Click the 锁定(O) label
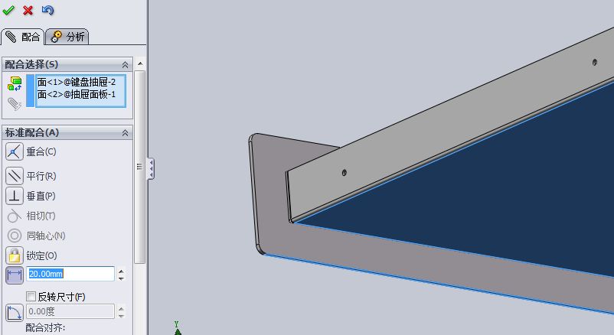This screenshot has height=335, width=614. point(41,256)
